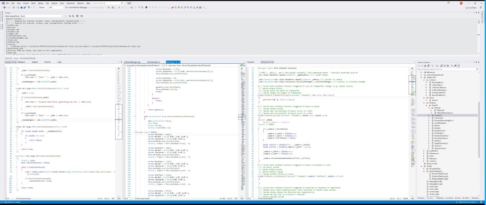Screen dimensions: 486x205
Task: Click the Live Share button
Action: tap(471, 7)
